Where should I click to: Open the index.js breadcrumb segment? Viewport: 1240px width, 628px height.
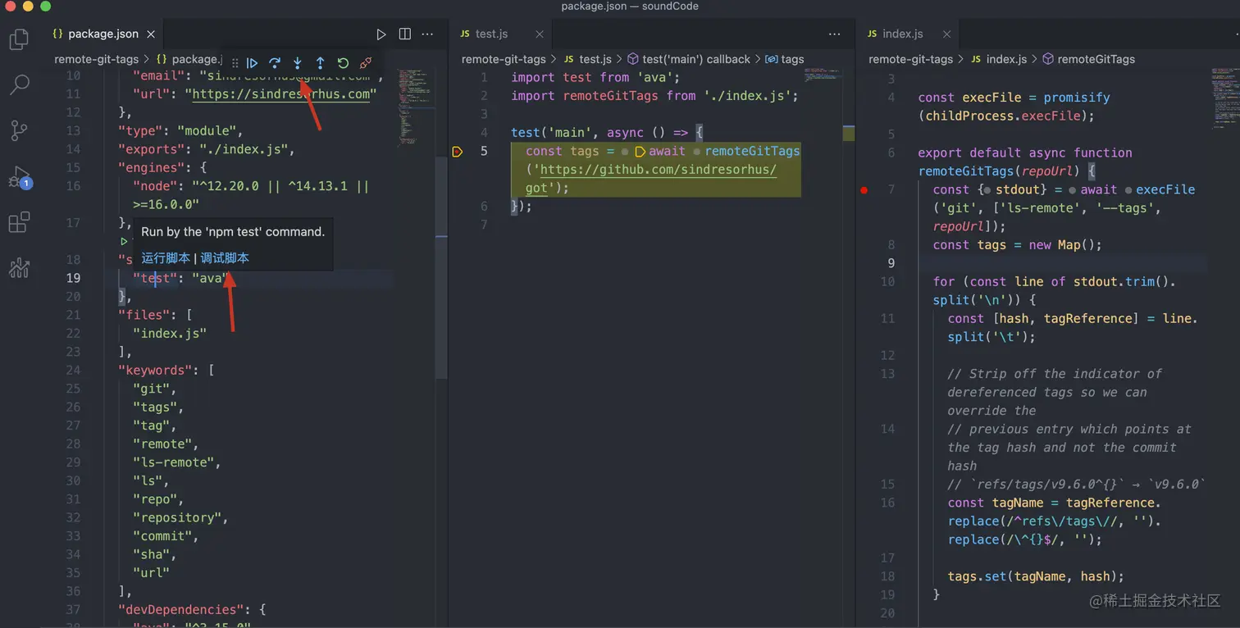(x=998, y=59)
